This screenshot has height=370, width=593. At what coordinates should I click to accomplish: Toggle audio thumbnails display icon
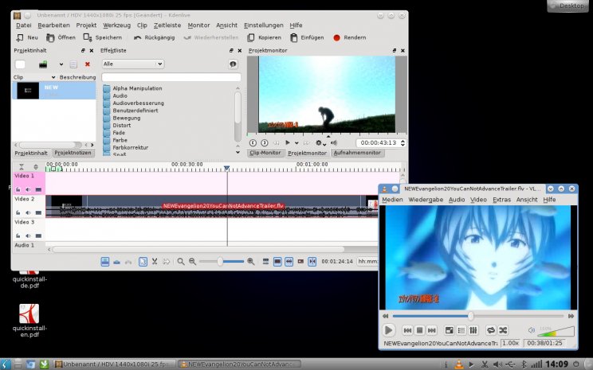tap(289, 261)
